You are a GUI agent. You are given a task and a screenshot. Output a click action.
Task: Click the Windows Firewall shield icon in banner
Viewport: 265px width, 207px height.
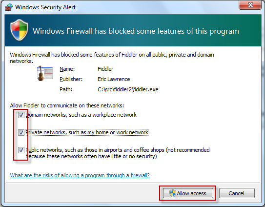pos(19,30)
